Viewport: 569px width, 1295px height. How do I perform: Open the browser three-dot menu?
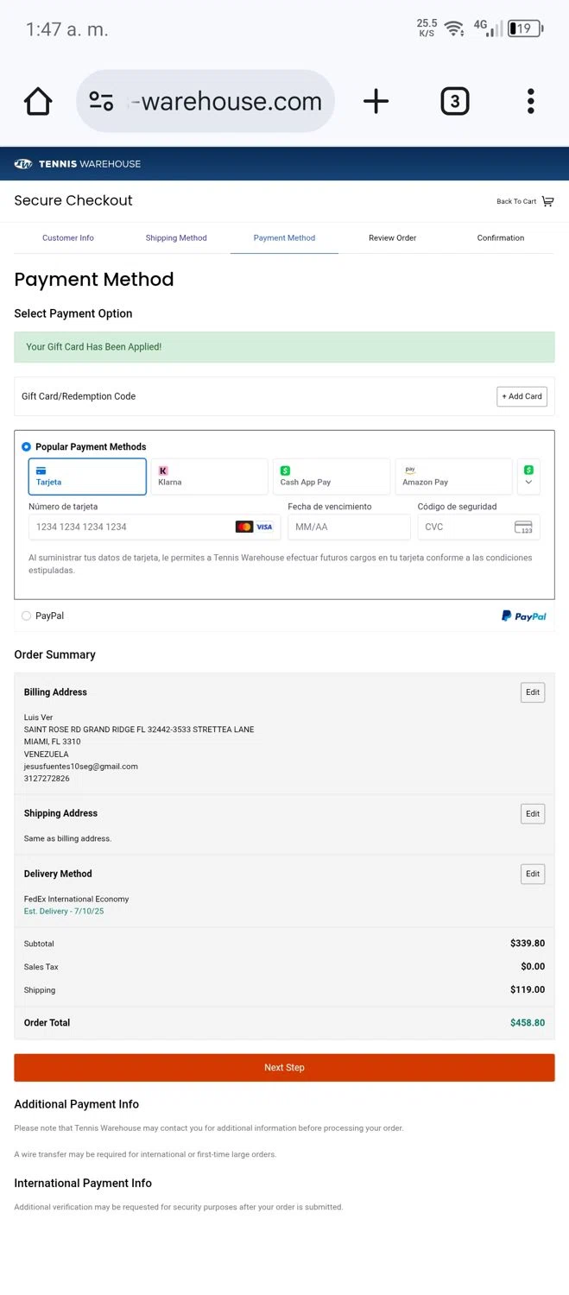pyautogui.click(x=531, y=101)
